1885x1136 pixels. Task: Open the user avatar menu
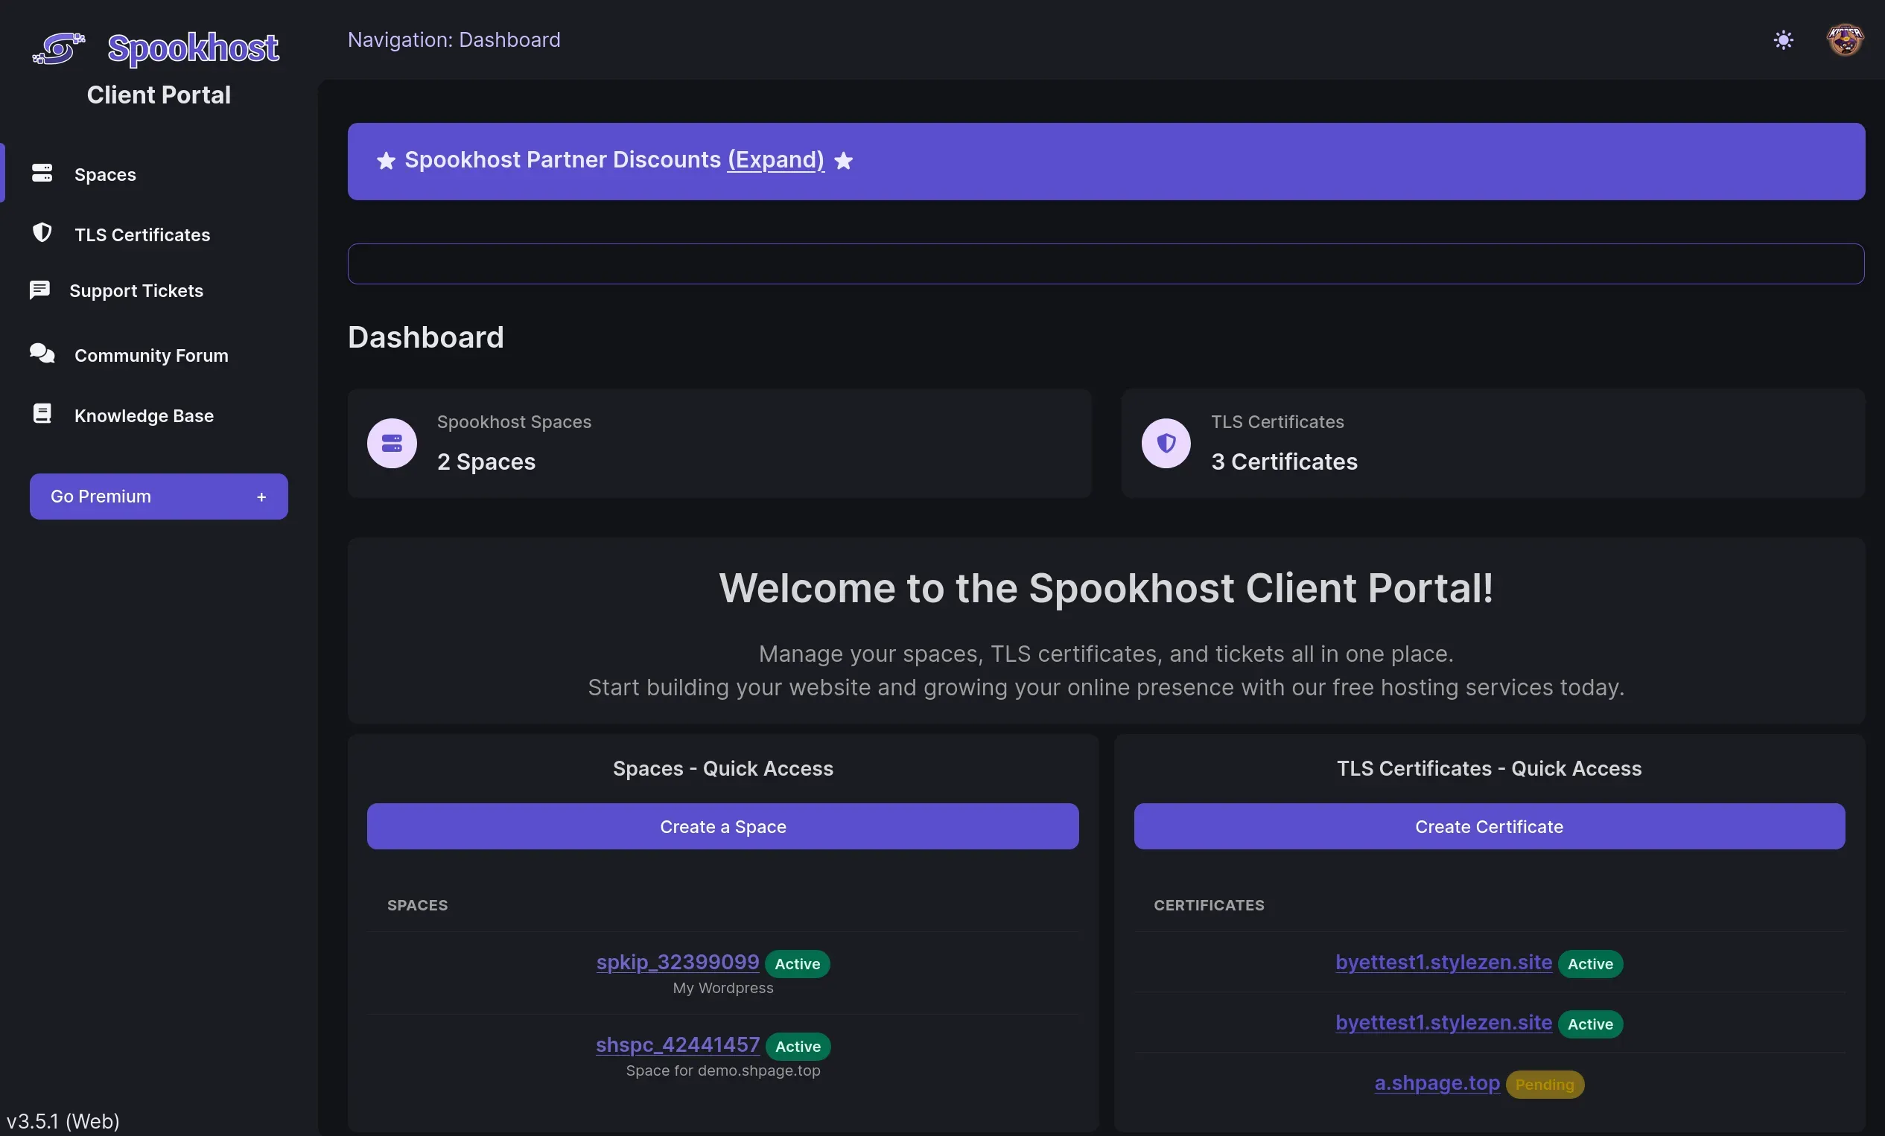[1846, 39]
